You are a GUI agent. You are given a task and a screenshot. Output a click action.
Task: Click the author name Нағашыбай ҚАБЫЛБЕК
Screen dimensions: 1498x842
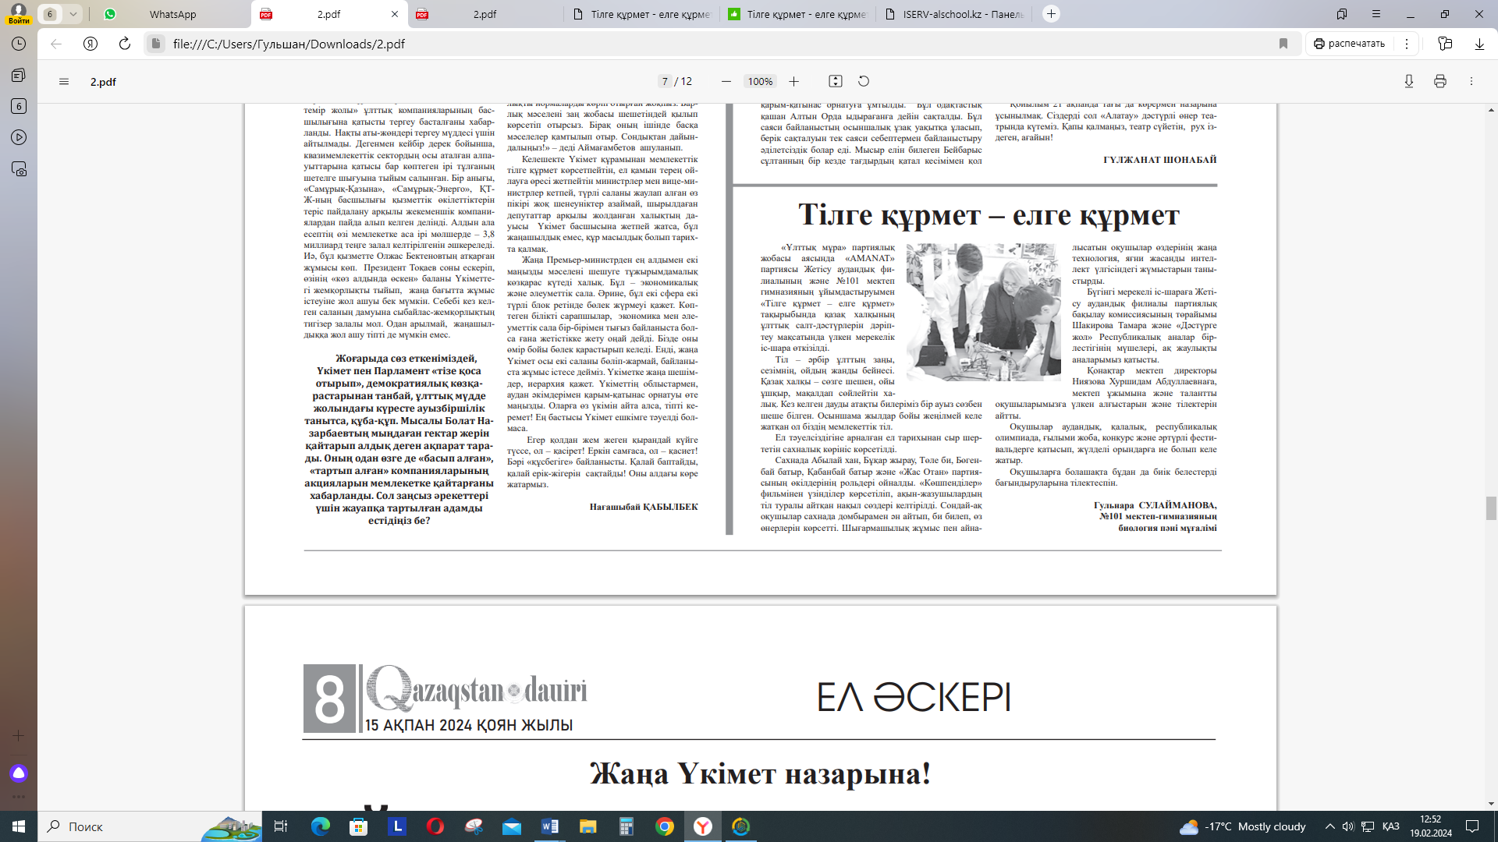click(644, 507)
